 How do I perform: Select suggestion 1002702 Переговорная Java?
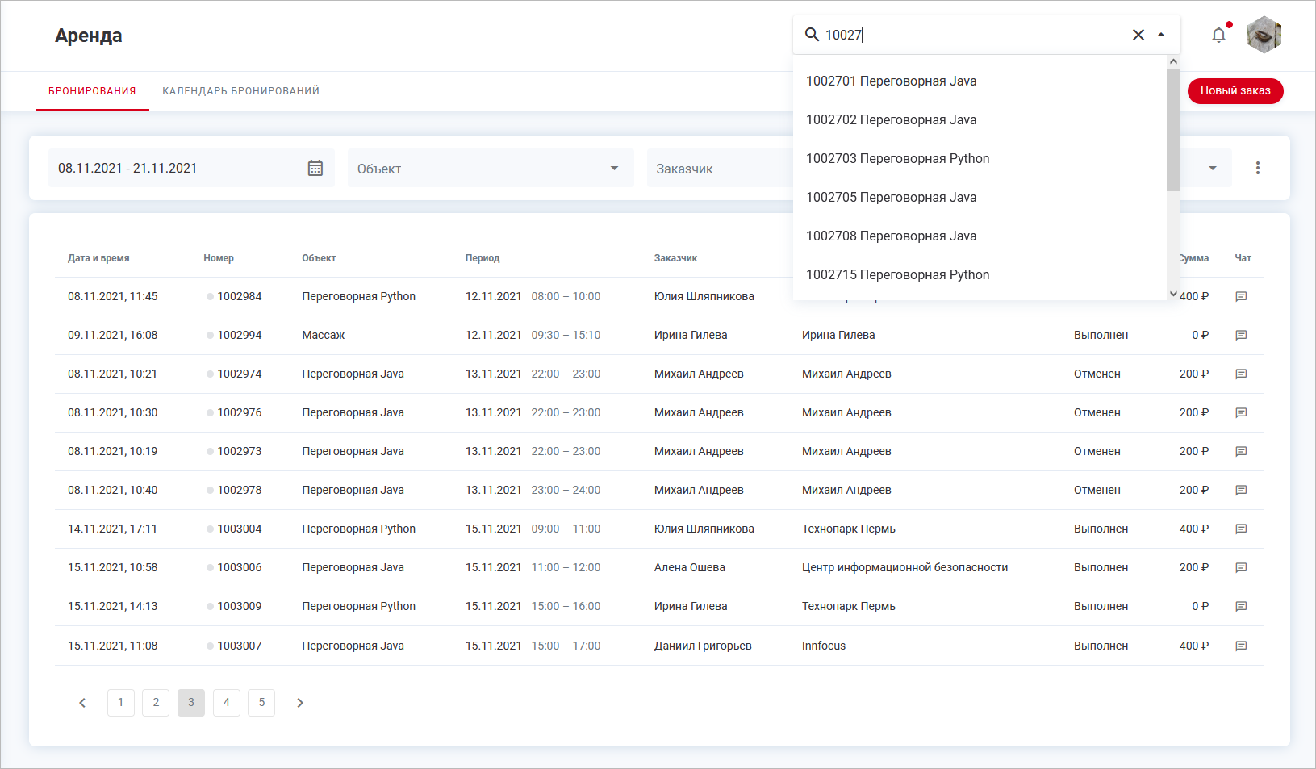click(x=980, y=119)
